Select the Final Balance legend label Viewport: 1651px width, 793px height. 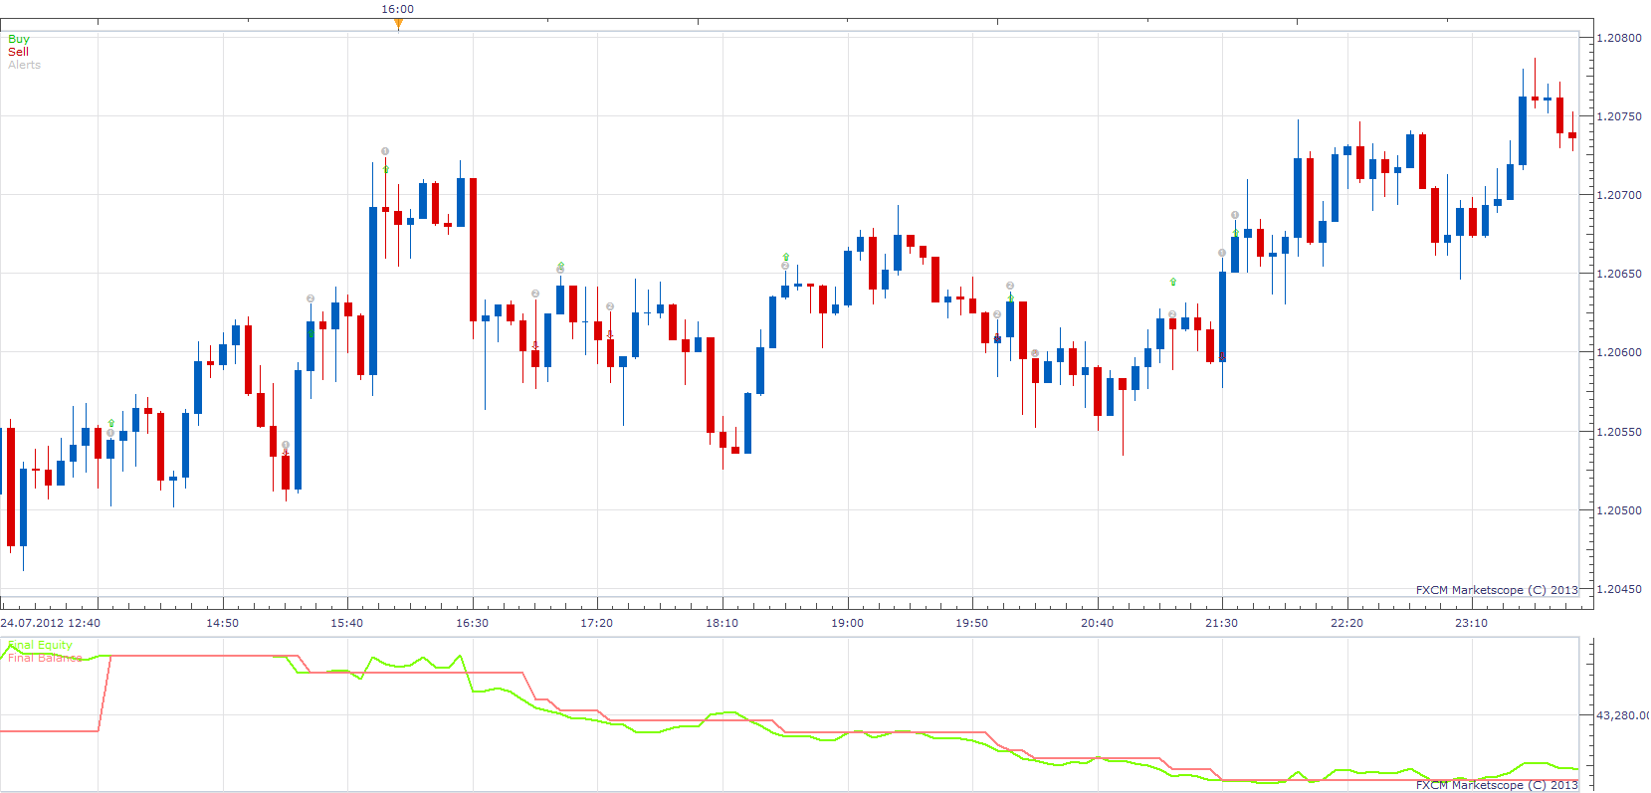(x=45, y=658)
